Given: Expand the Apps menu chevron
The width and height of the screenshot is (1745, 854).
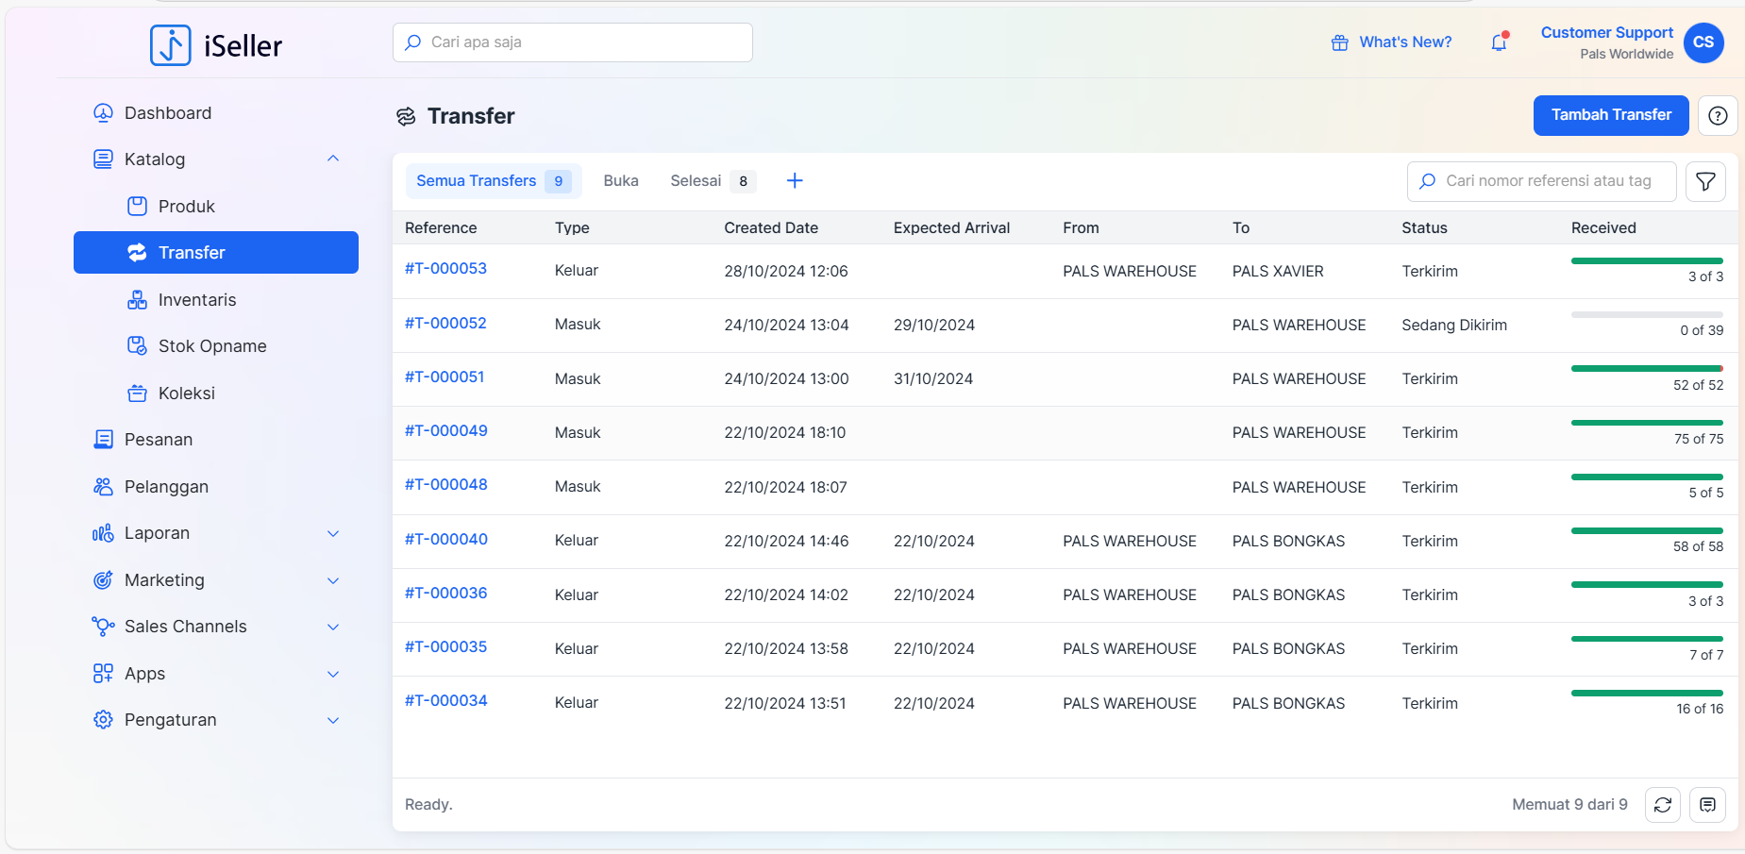Looking at the screenshot, I should [x=333, y=674].
